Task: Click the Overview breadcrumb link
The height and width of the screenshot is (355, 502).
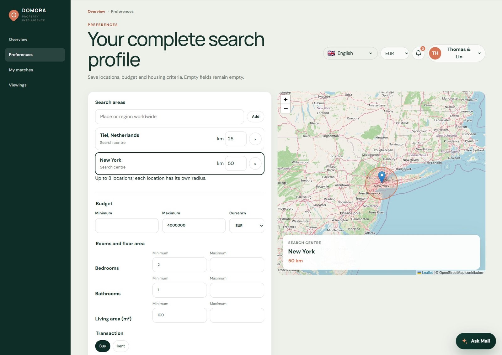Action: pyautogui.click(x=96, y=12)
